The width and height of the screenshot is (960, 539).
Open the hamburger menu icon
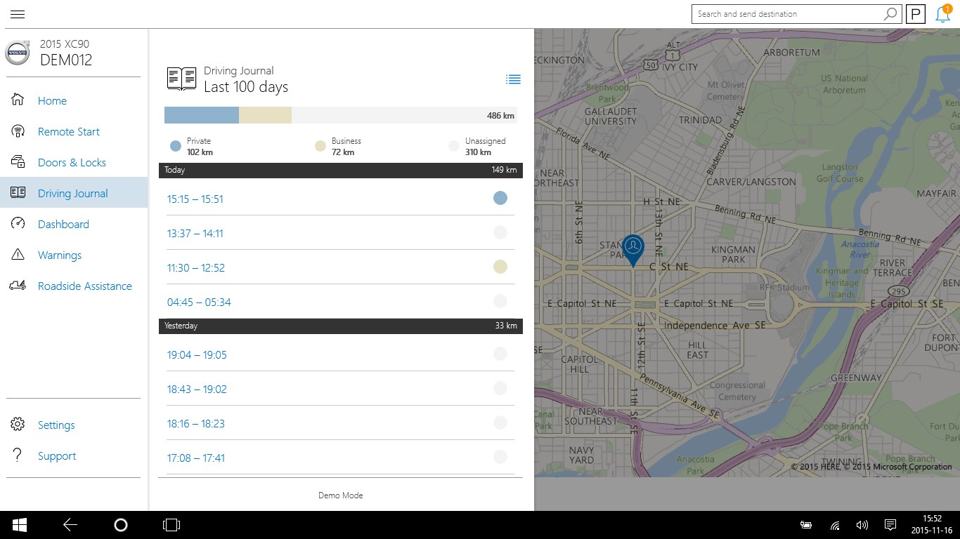(x=18, y=14)
